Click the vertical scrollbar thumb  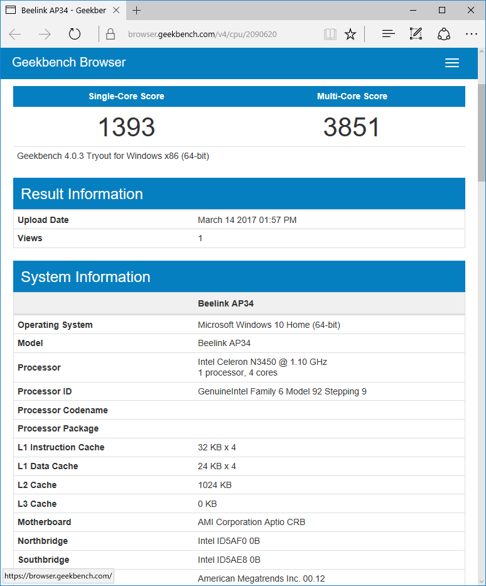coord(482,133)
